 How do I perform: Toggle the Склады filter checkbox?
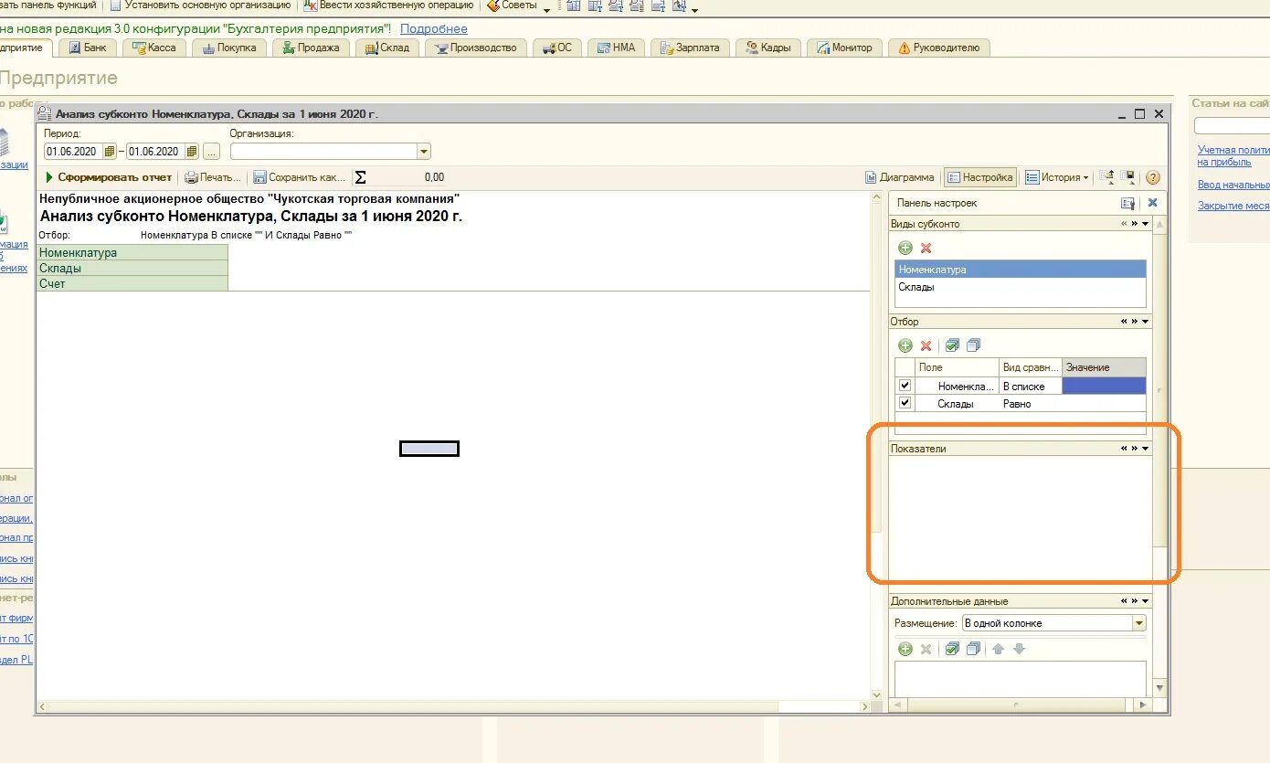coord(905,403)
